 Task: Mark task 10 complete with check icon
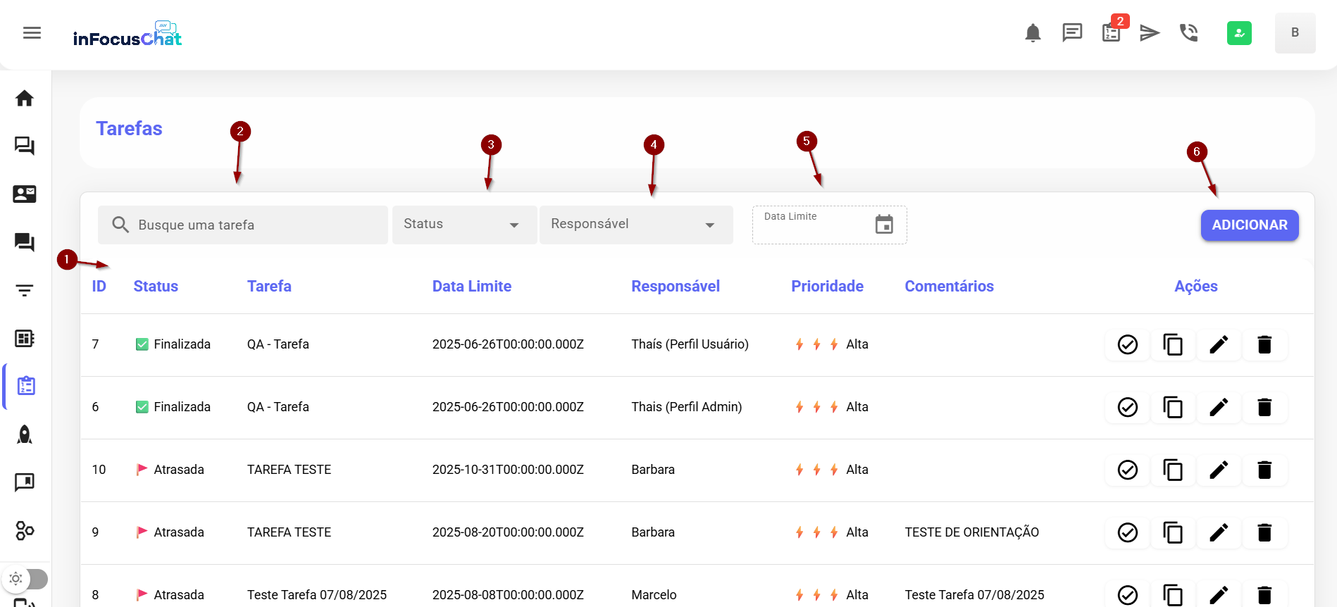coord(1127,470)
